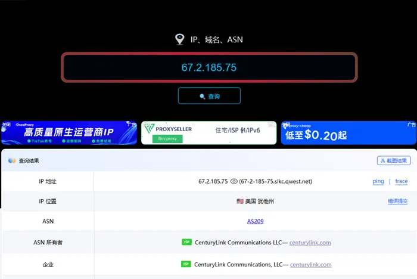Viewport: 417px width, 279px height.
Task: Close the proxy-cheap ad banner
Action: 286,125
